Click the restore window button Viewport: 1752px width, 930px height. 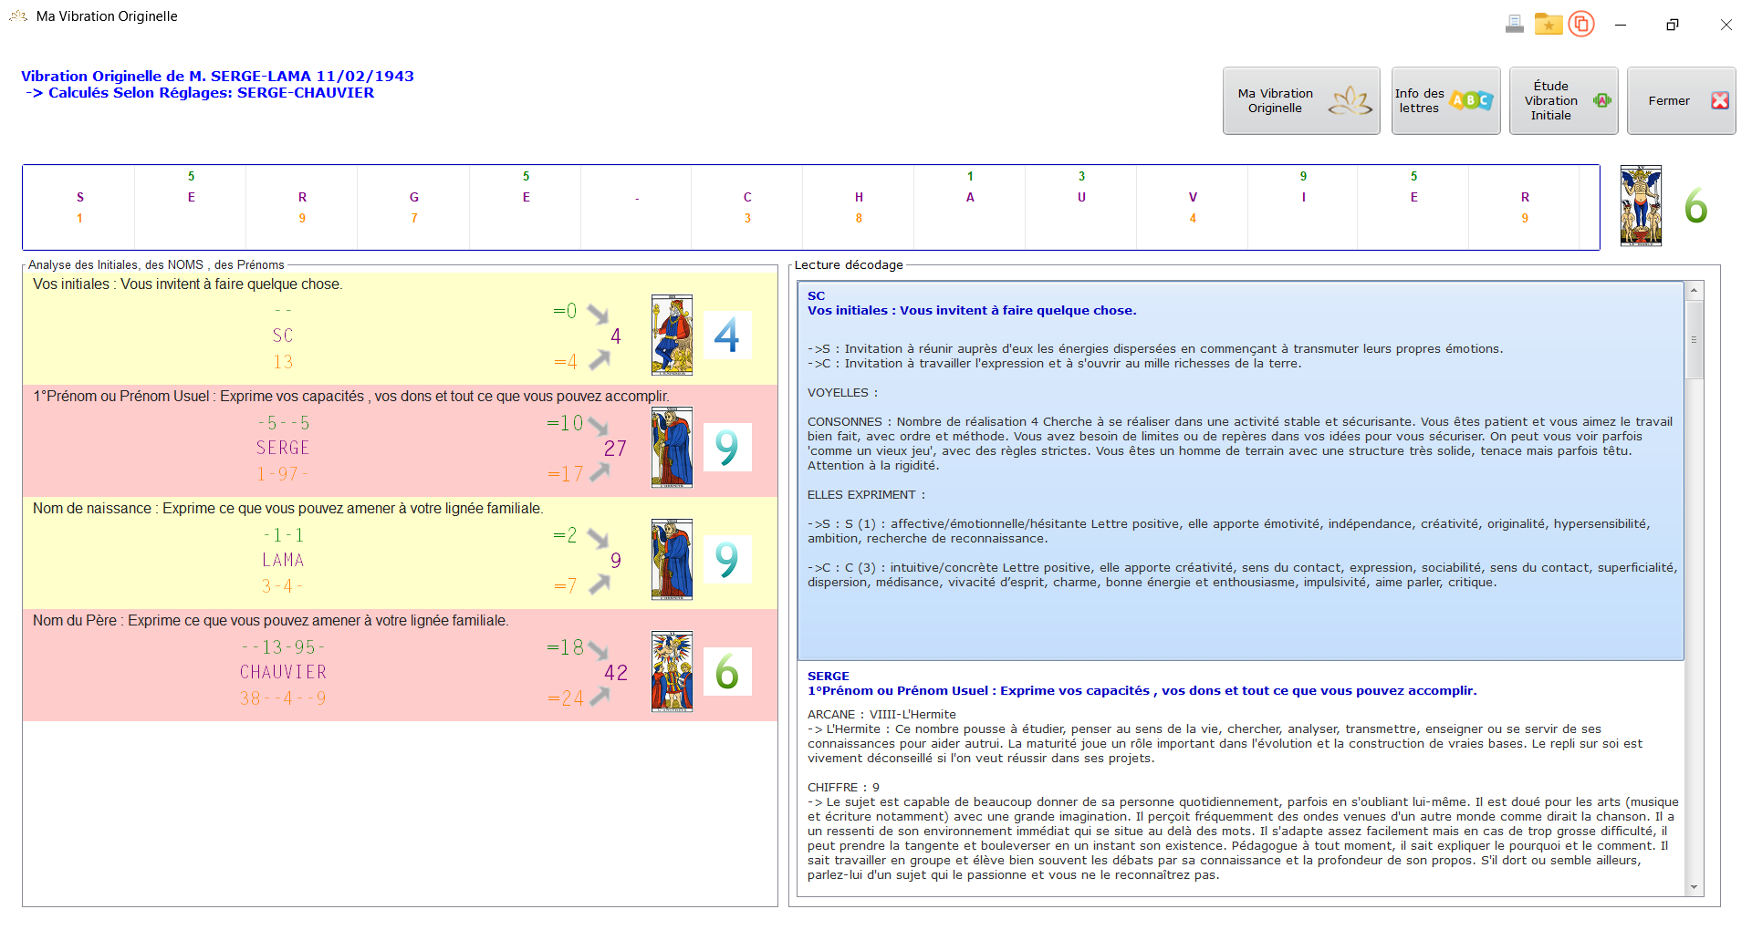[1673, 25]
